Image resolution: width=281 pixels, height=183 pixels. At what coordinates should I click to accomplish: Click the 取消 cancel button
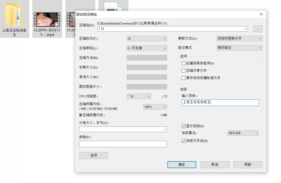click(215, 164)
